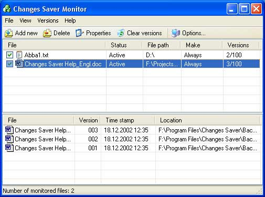Select the version 002 file name

43,139
